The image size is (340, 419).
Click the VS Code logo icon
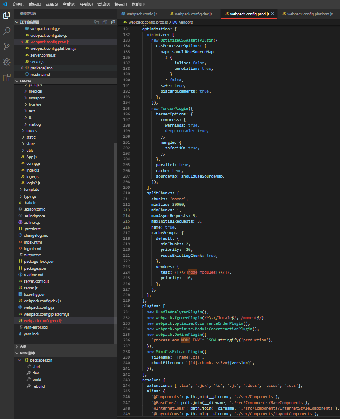(5, 4)
